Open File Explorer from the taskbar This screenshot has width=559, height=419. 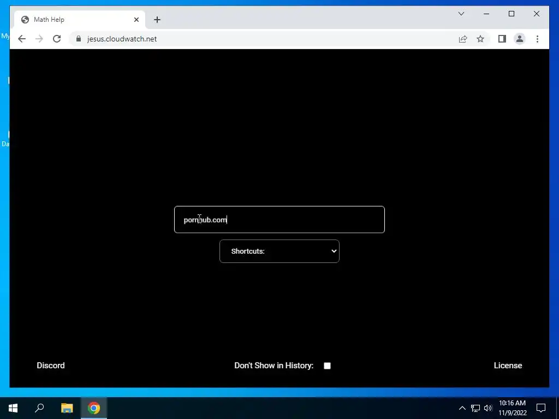(67, 408)
